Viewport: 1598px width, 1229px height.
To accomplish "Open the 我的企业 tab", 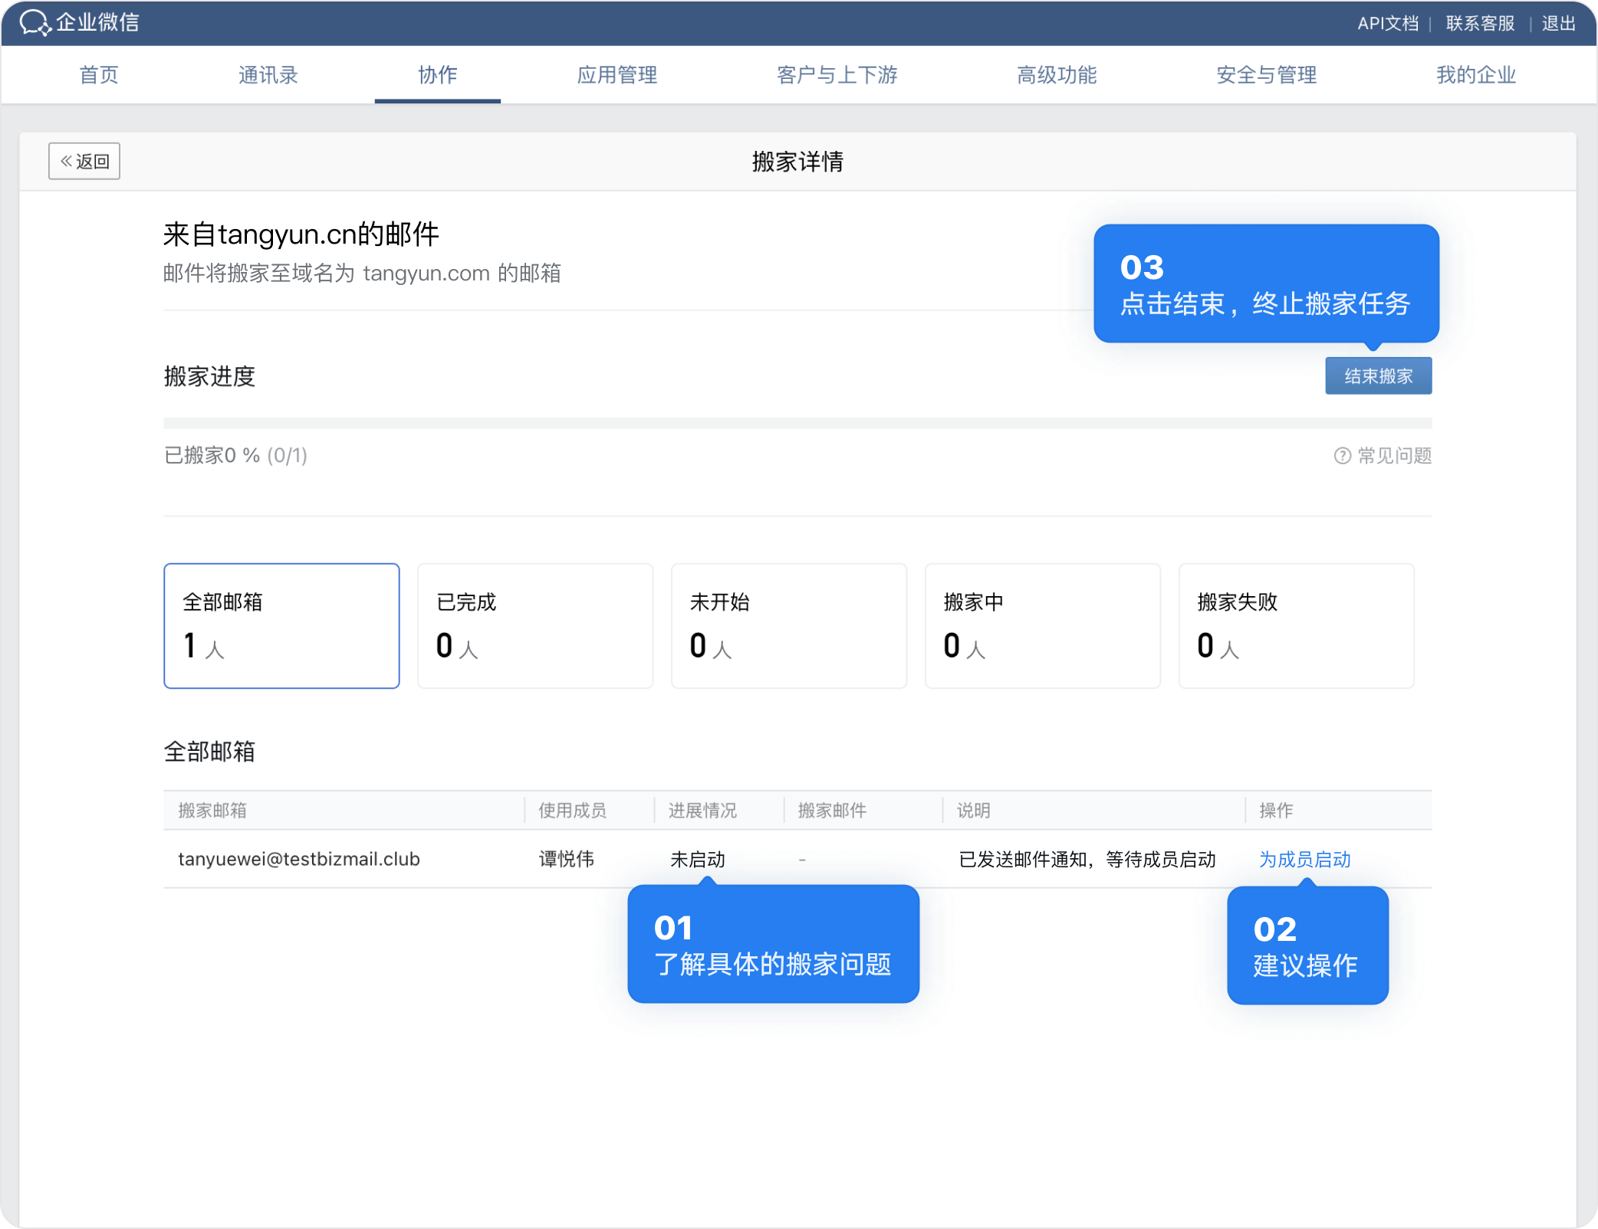I will (1475, 75).
